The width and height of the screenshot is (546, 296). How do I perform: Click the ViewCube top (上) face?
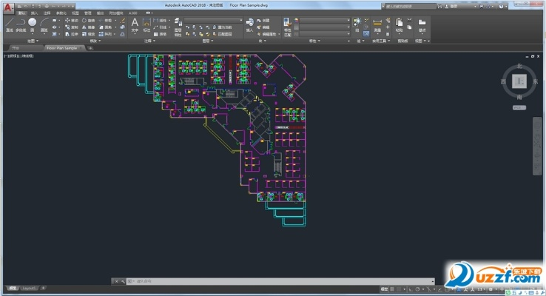[520, 80]
